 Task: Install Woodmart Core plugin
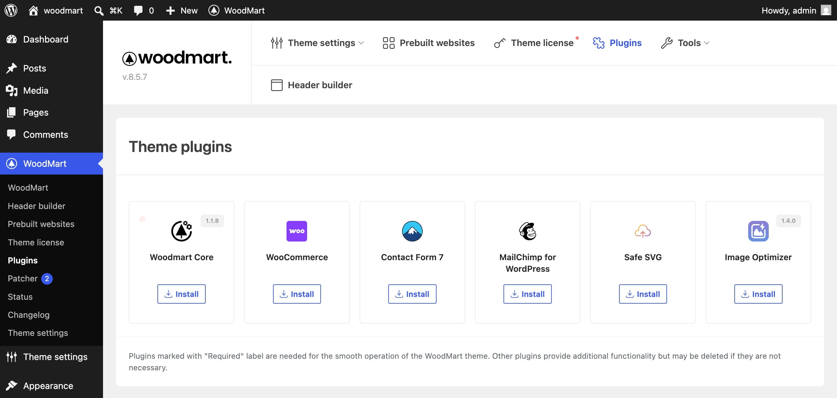[181, 294]
